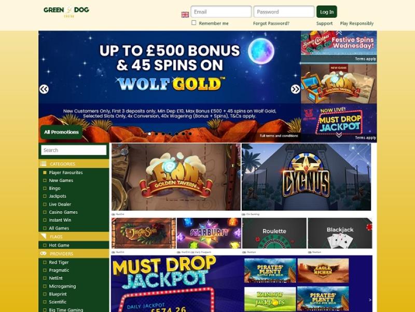
Task: Check the New Games category box
Action: click(45, 180)
